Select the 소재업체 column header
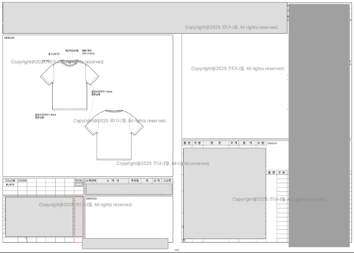 pos(91,181)
